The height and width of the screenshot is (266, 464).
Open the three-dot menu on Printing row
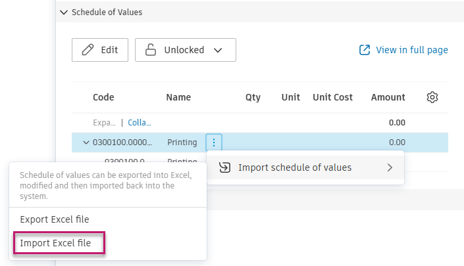[x=214, y=143]
